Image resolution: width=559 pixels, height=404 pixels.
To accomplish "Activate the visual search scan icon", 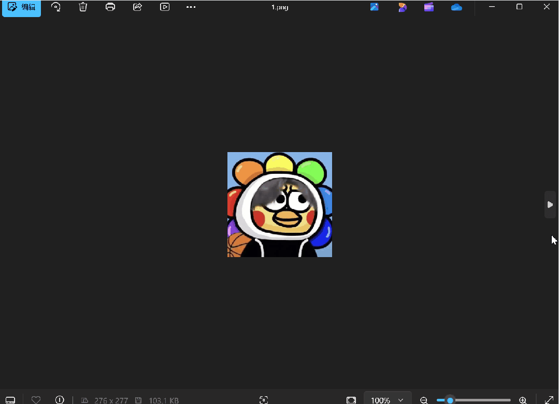I will (x=264, y=400).
